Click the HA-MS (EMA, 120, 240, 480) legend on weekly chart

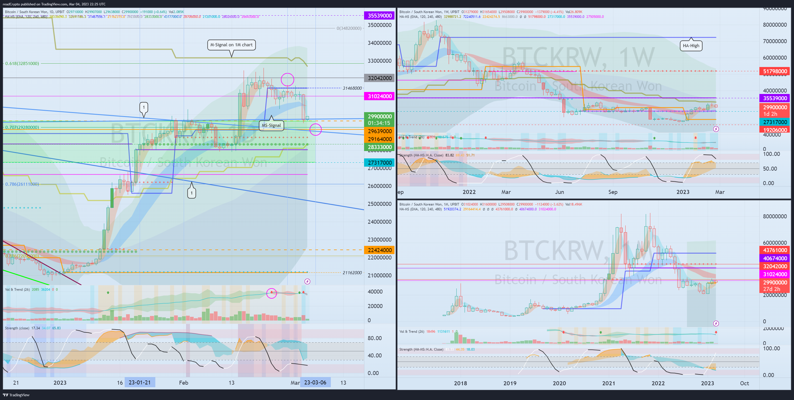[x=420, y=17]
